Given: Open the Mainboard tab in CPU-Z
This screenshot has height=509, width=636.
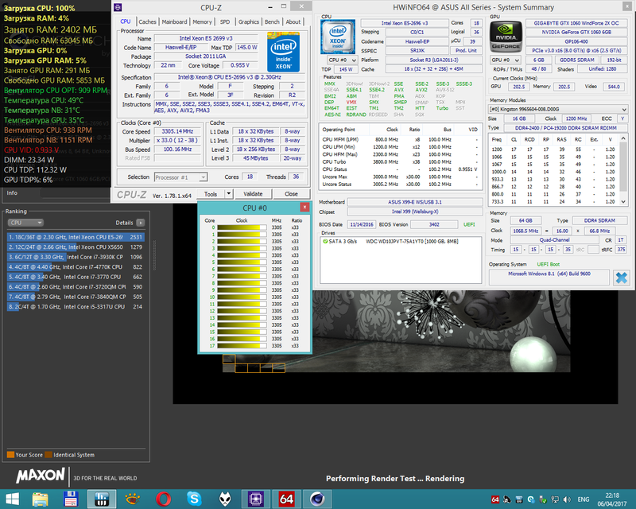Looking at the screenshot, I should (x=174, y=22).
